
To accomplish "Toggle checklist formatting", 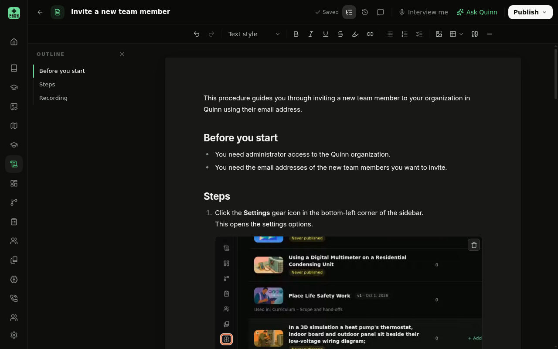I will [x=419, y=34].
